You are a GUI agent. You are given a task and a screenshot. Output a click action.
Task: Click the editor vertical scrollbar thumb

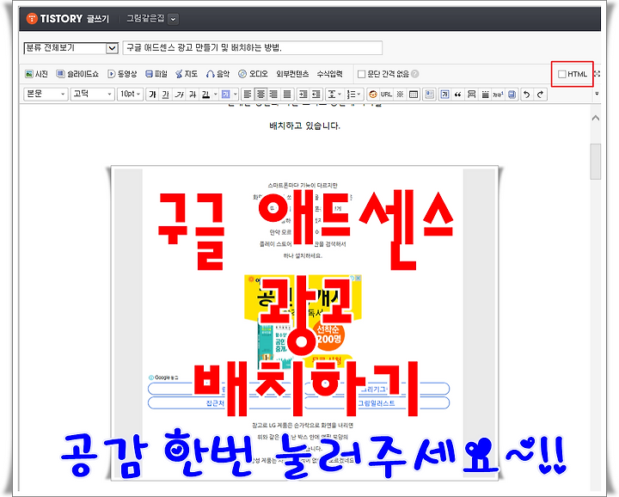click(596, 162)
